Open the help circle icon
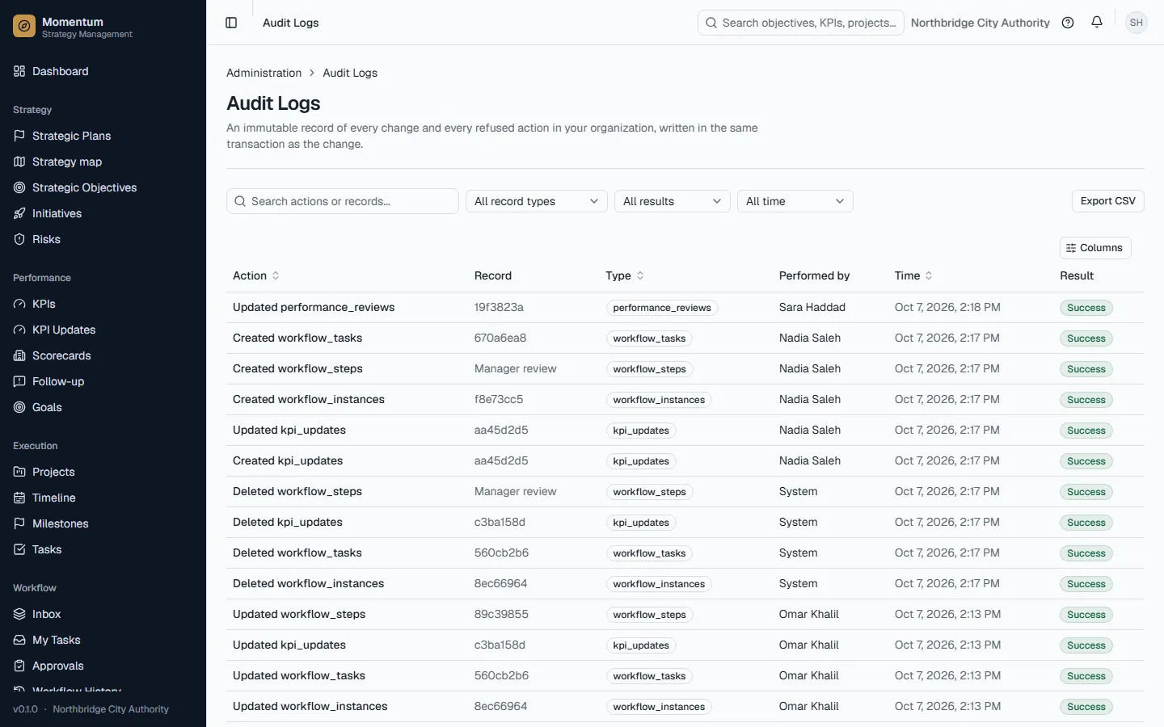 [1068, 23]
